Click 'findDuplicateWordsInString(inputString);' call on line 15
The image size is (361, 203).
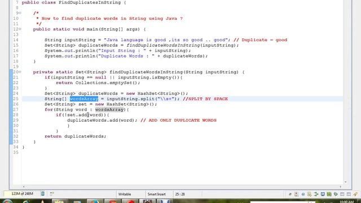click(183, 45)
